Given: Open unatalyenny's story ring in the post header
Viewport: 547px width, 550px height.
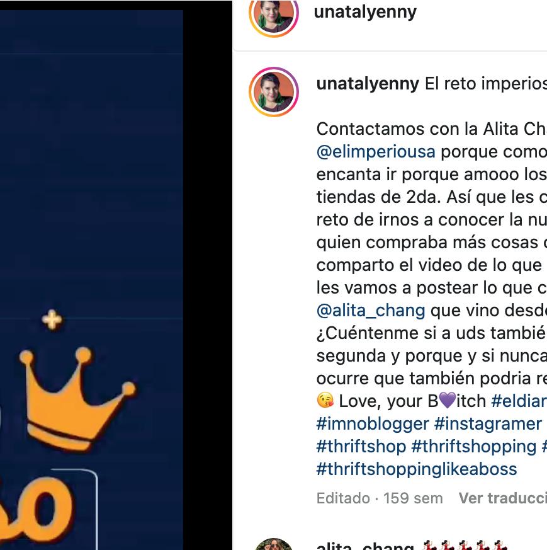Looking at the screenshot, I should (274, 16).
